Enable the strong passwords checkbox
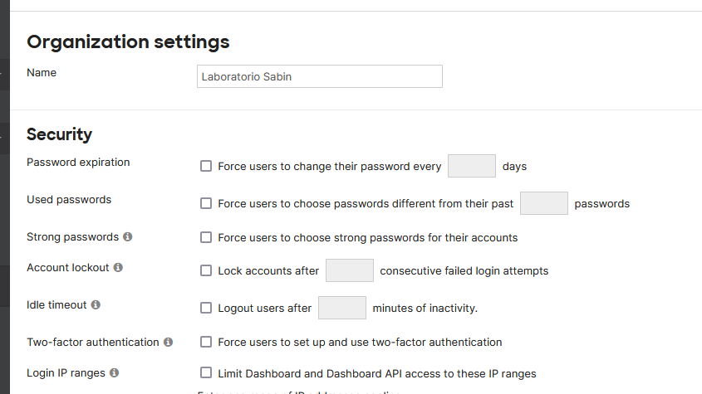Image resolution: width=702 pixels, height=394 pixels. (x=206, y=237)
